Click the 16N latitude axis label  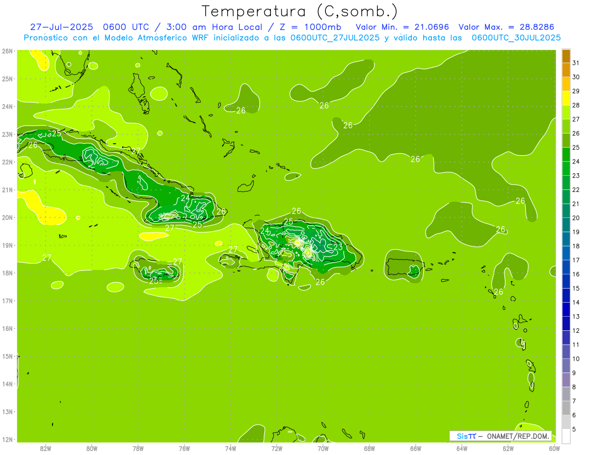[7, 328]
